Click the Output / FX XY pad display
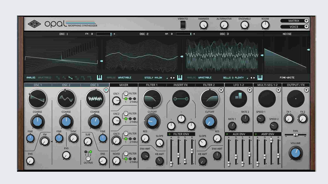This screenshot has width=328, height=184. pyautogui.click(x=296, y=99)
